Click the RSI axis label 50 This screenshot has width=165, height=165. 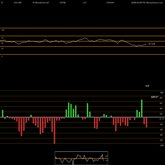2,43
